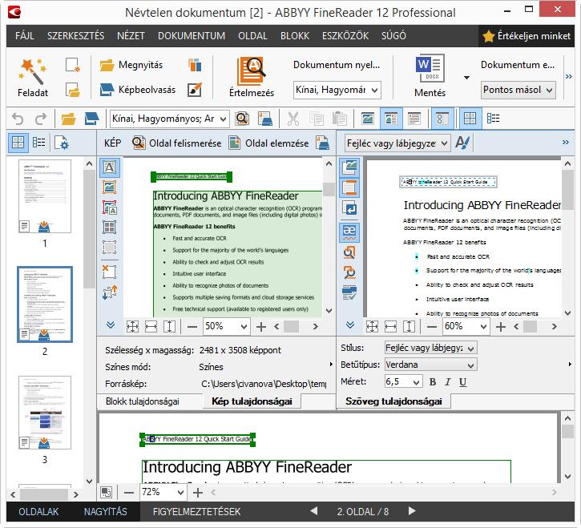Toggle details list view of pages panel
The width and height of the screenshot is (581, 528).
point(38,143)
